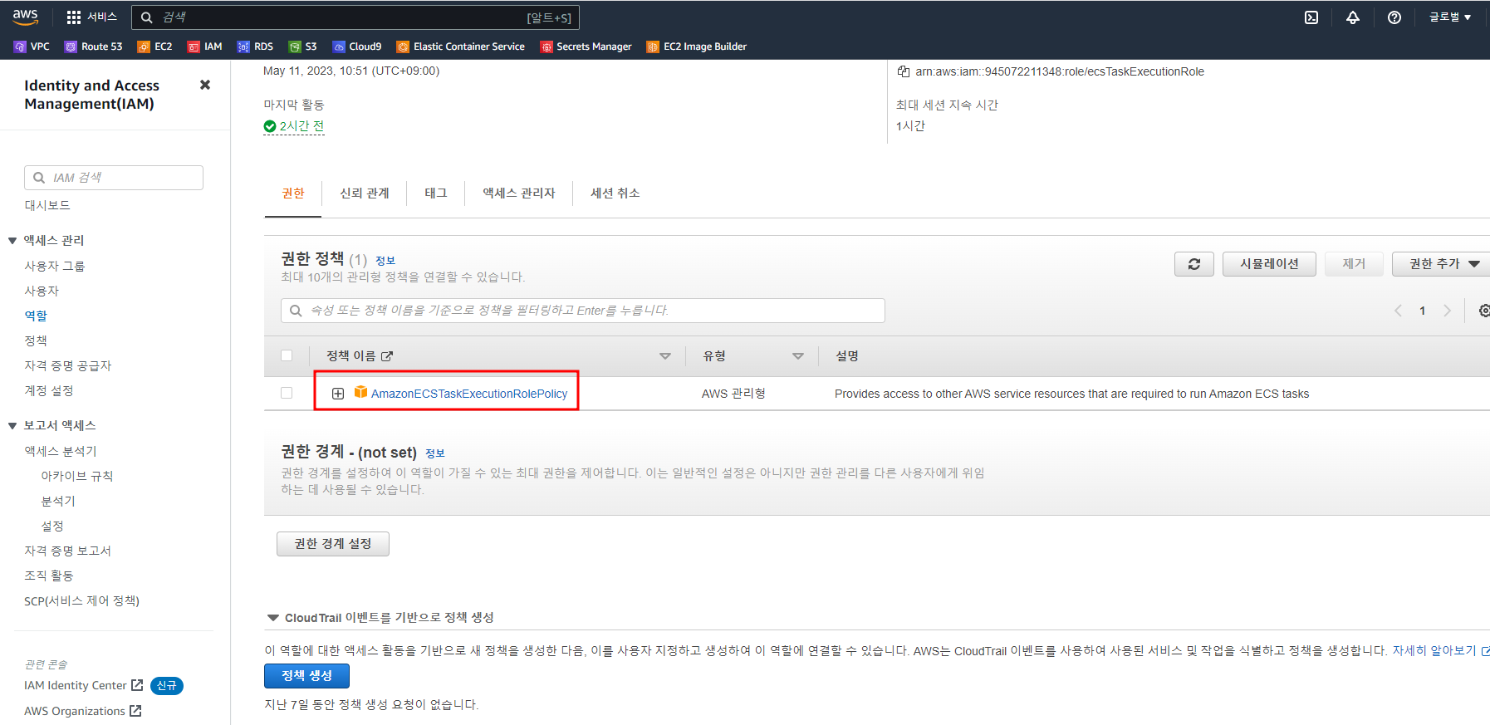1490x725 pixels.
Task: Open IAM shortcut in favorites bar
Action: [204, 47]
